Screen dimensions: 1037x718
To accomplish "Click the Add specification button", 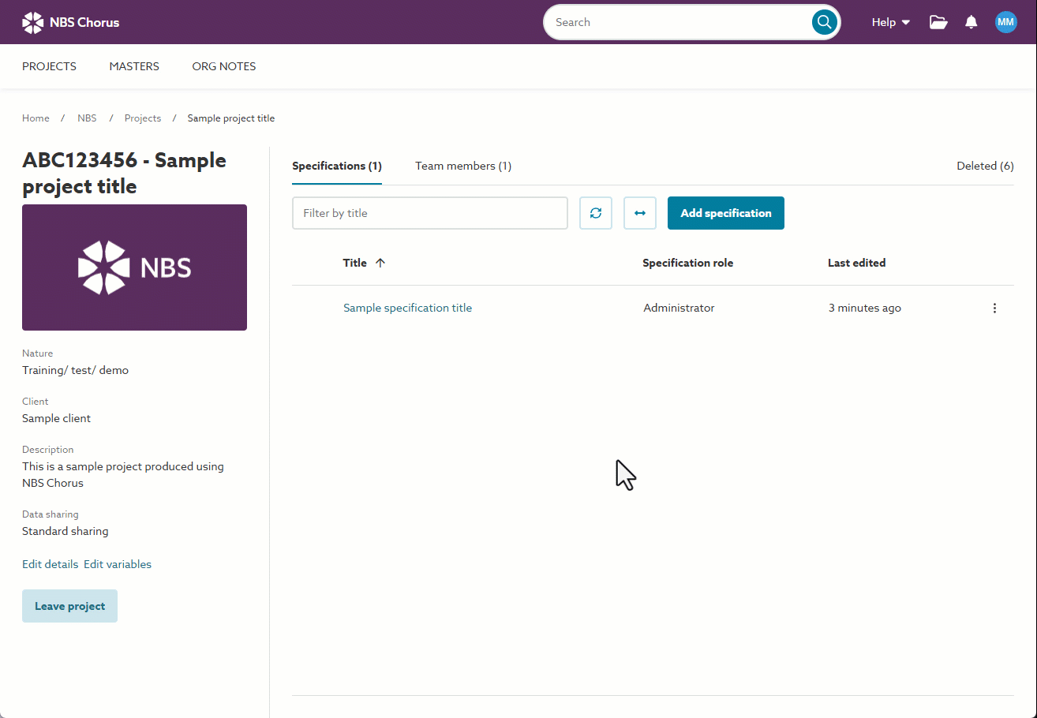I will click(726, 213).
